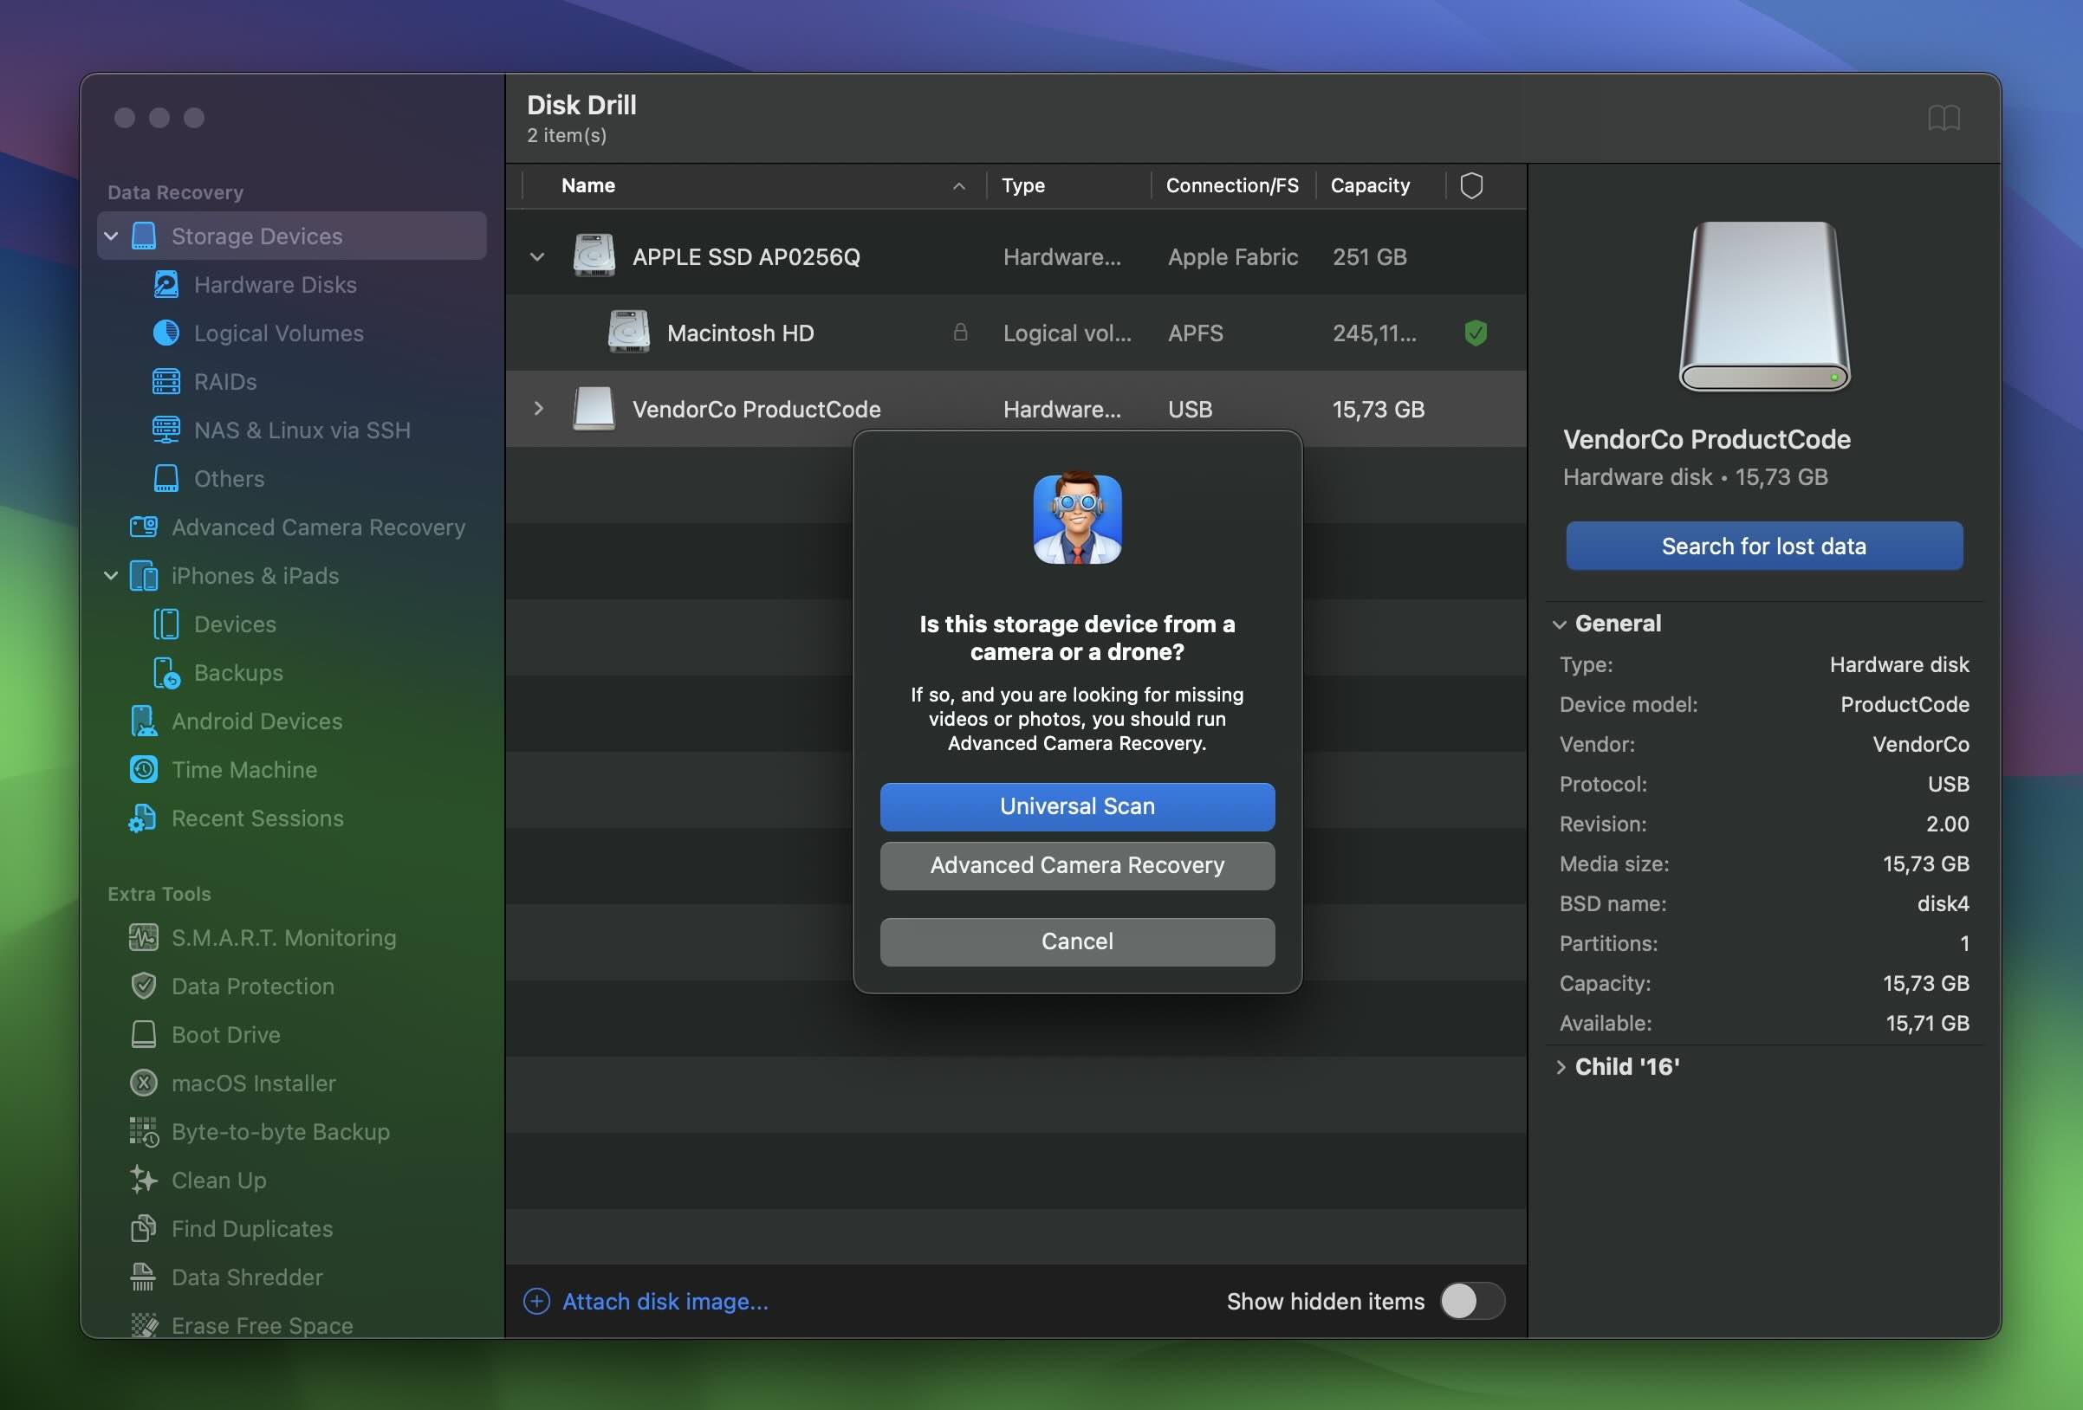Screen dimensions: 2083x1410
Task: Click the Data Protection shield icon
Action: (144, 986)
